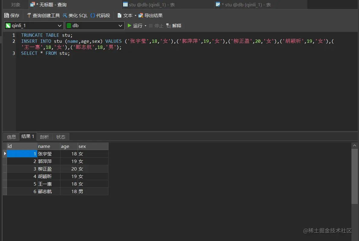Click the Code Snippet parentheses icon
This screenshot has height=241, width=359.
click(93, 16)
